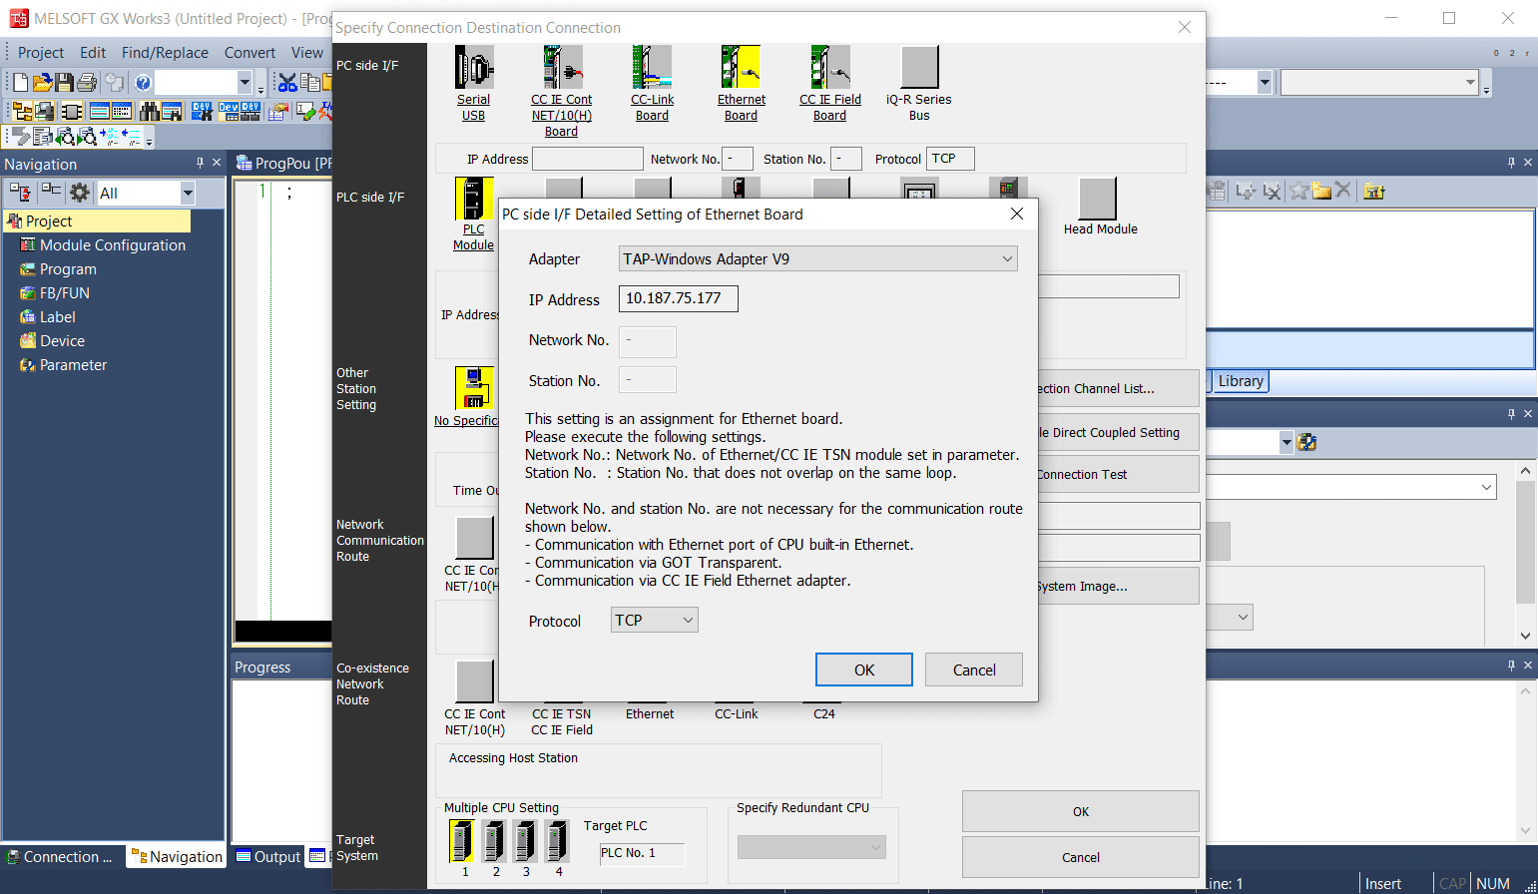Click the Cut scissors icon
Screen dimensions: 1538x894
[287, 83]
